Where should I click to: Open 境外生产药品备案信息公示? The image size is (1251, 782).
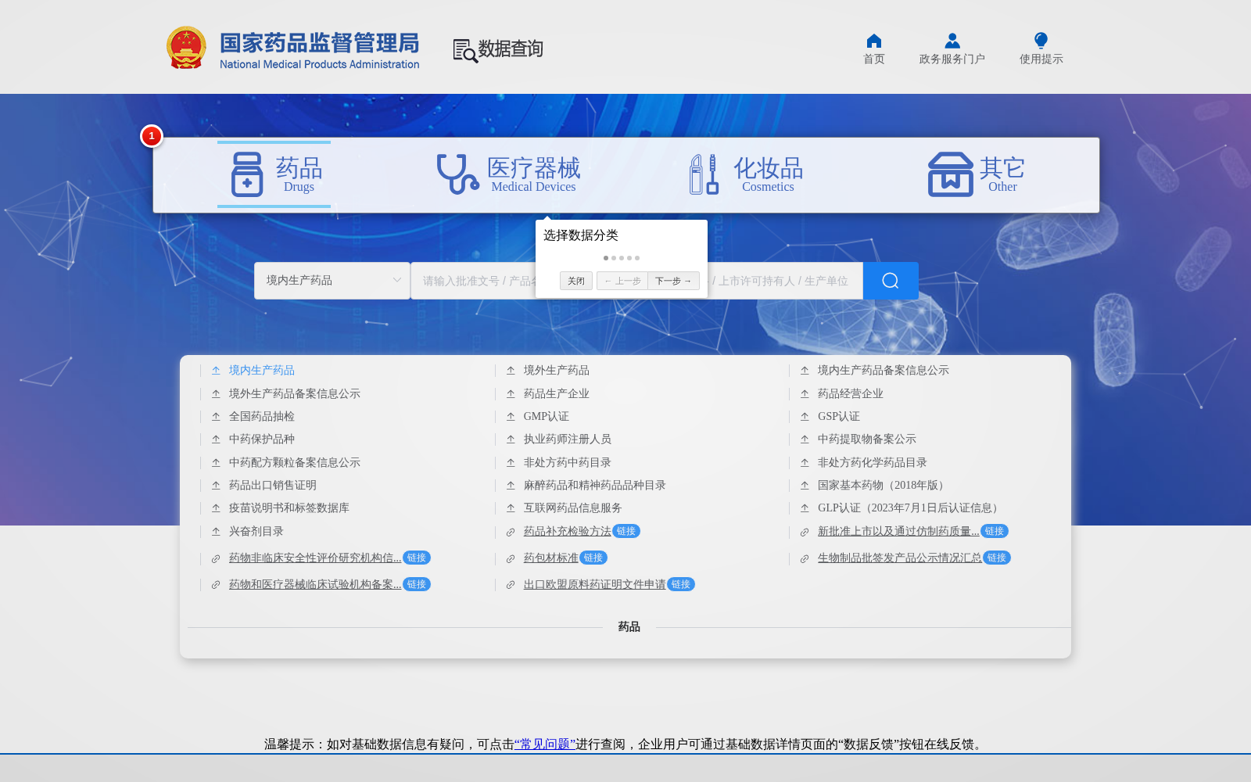click(295, 394)
